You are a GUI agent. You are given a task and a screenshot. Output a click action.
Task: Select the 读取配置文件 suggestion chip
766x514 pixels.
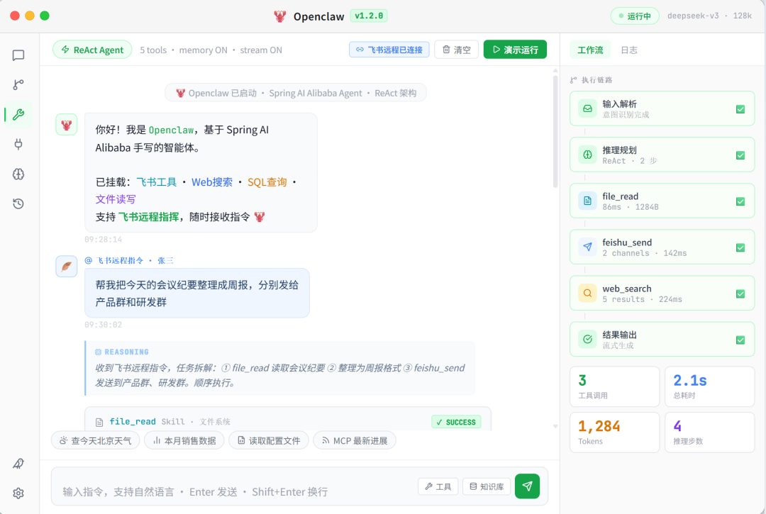point(269,441)
